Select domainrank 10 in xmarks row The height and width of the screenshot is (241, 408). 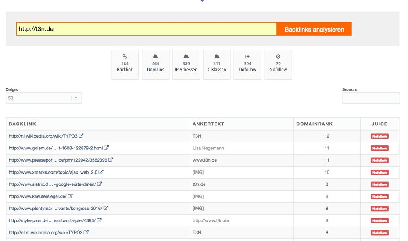click(327, 172)
